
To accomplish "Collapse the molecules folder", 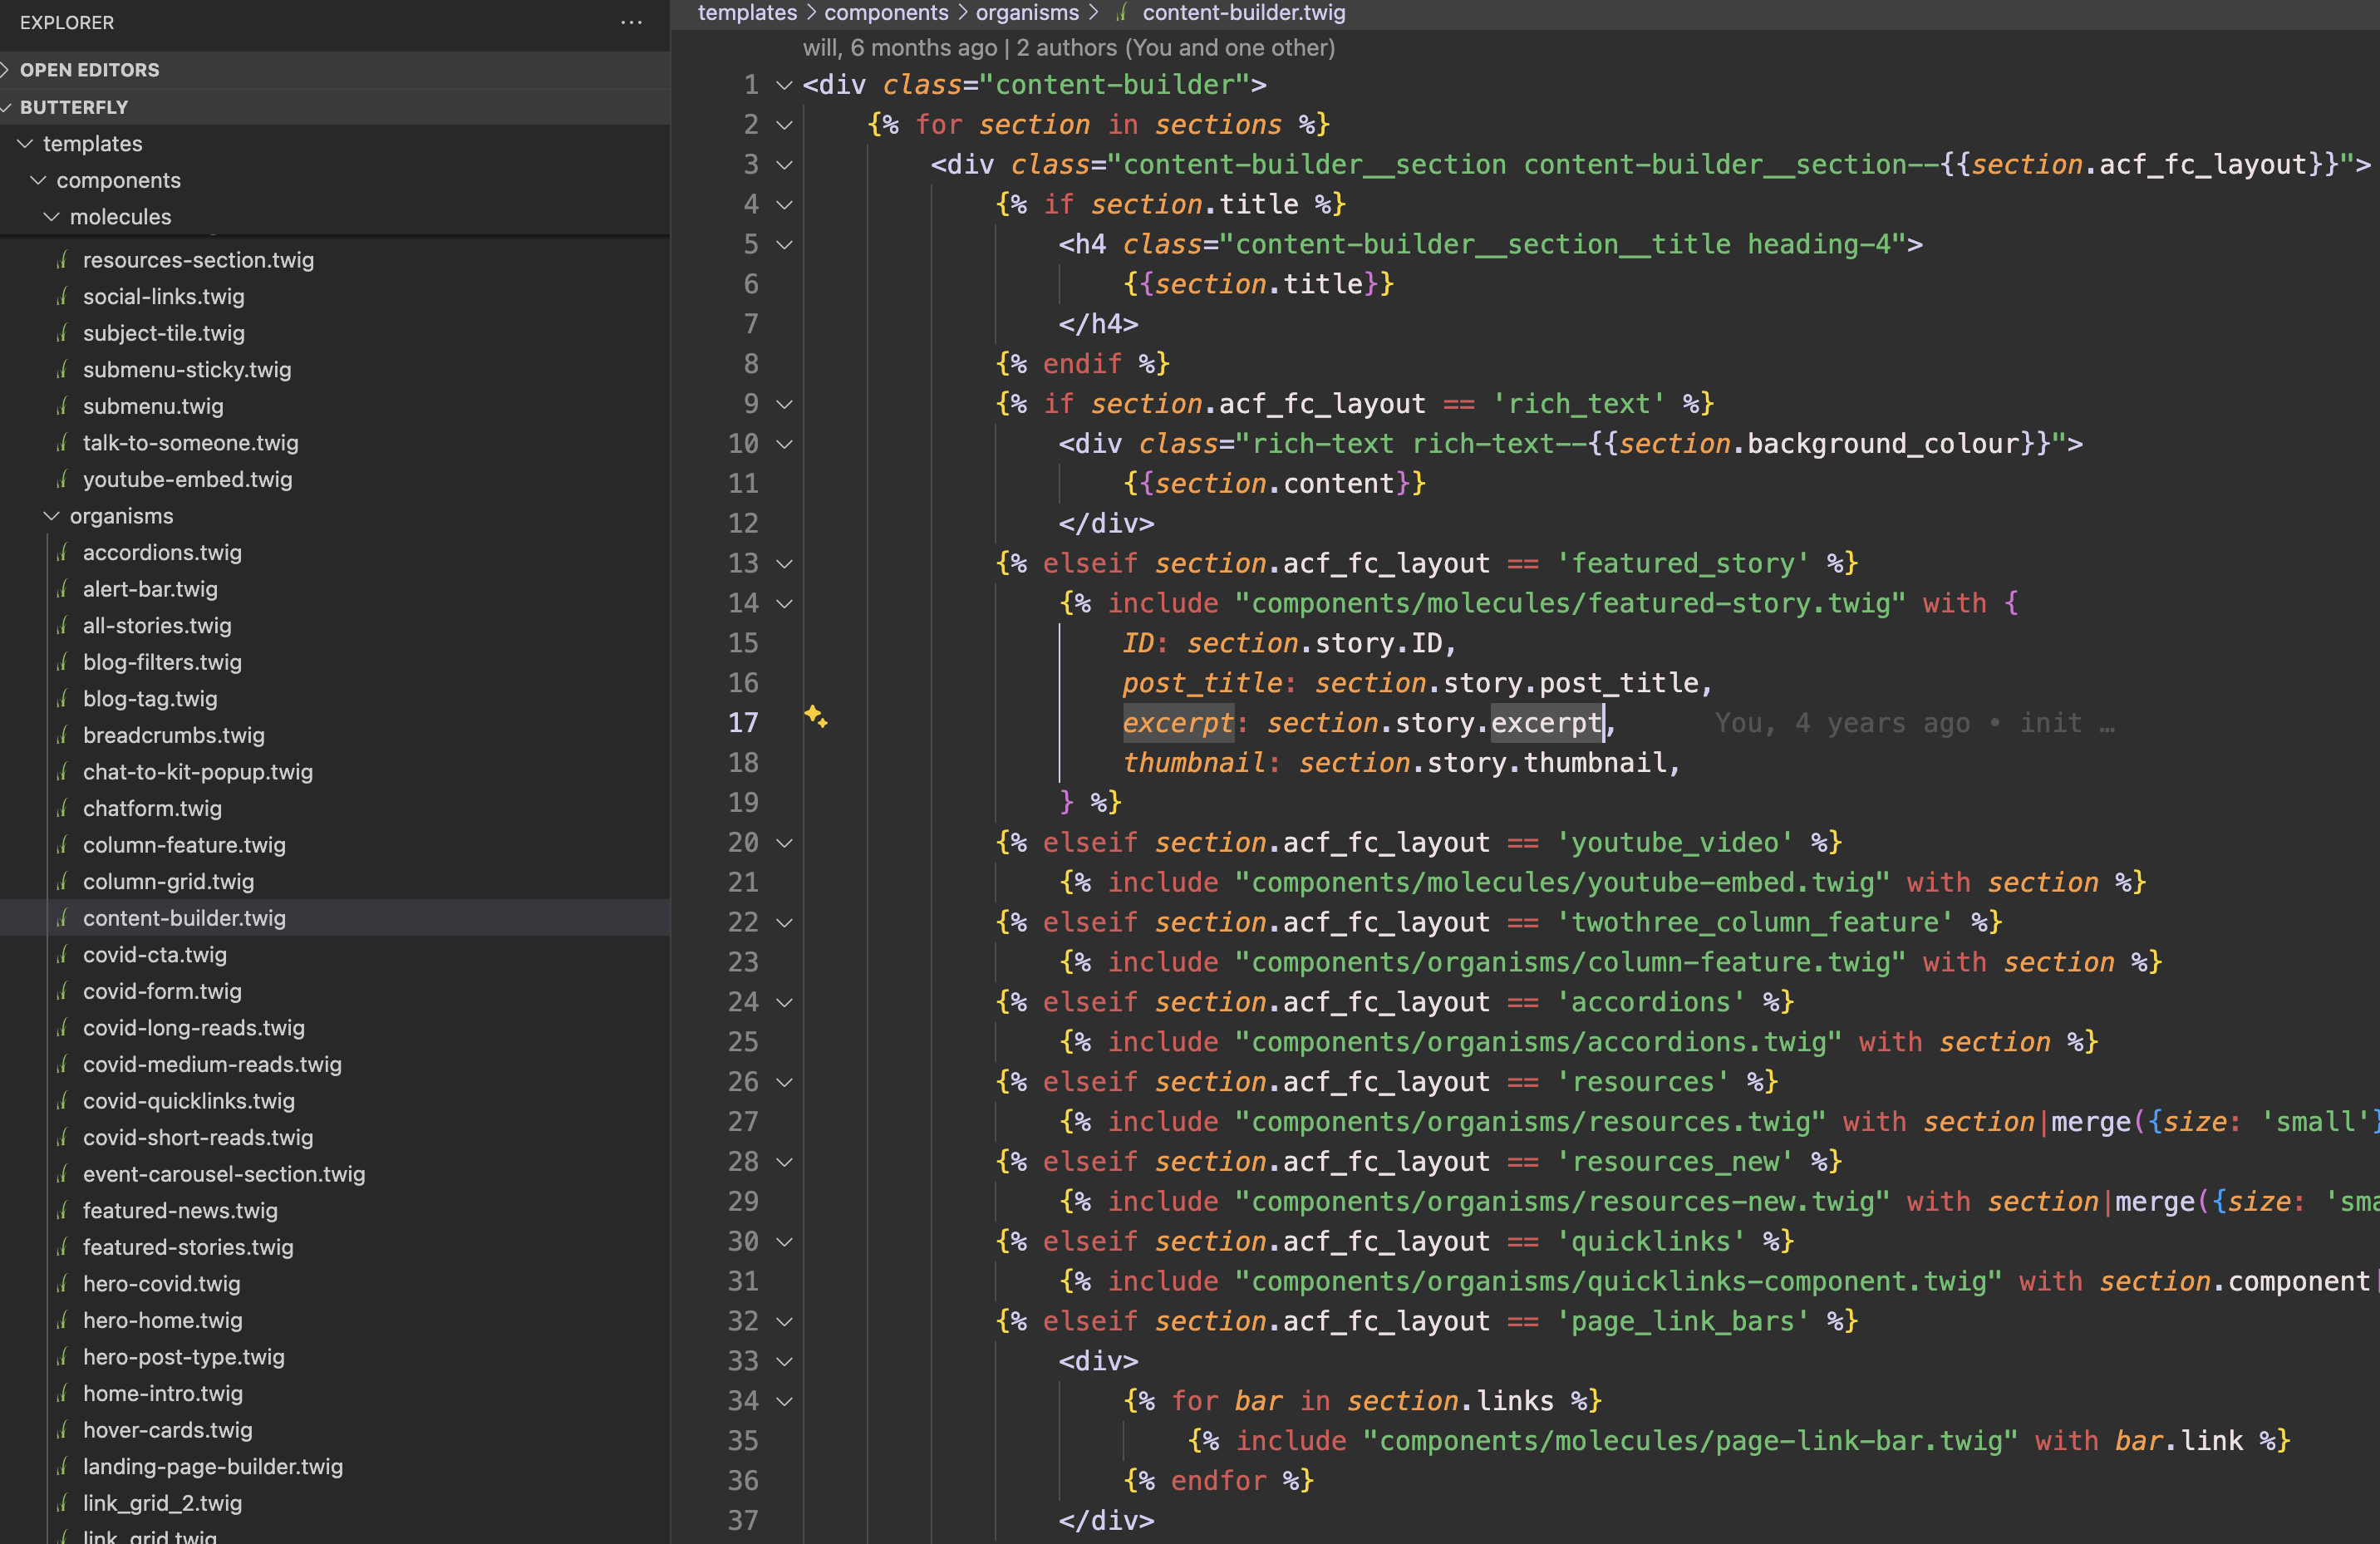I will tap(51, 216).
